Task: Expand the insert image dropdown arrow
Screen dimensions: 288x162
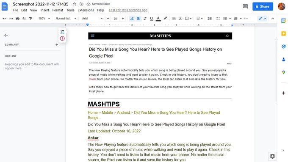Action: (x=191, y=19)
